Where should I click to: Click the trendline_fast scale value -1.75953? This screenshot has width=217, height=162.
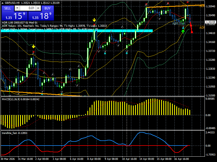coord(210,154)
